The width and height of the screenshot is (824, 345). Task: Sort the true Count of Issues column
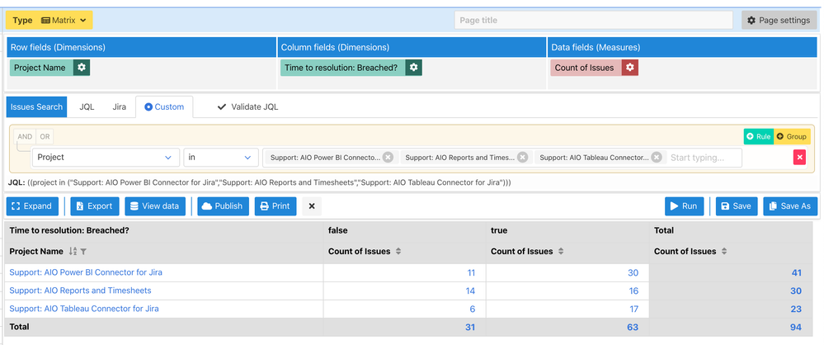click(x=561, y=252)
